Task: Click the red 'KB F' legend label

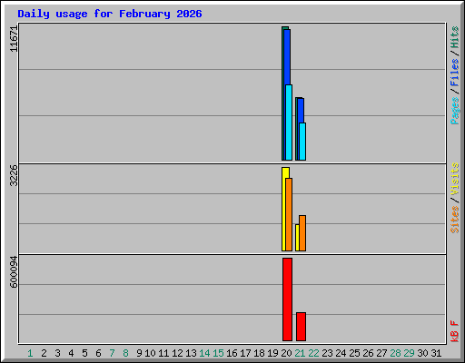Action: point(454,331)
